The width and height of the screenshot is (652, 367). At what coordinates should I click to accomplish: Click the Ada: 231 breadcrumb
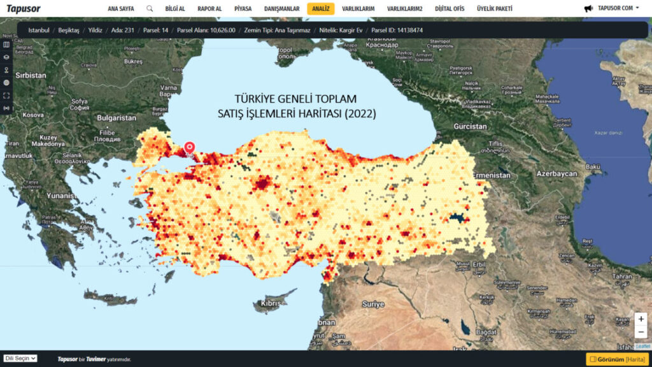pyautogui.click(x=123, y=31)
